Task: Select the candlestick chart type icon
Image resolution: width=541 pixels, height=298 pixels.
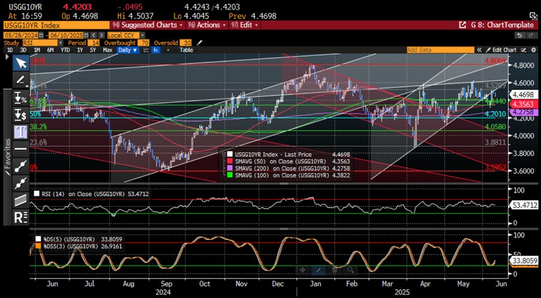Action: coord(157,50)
